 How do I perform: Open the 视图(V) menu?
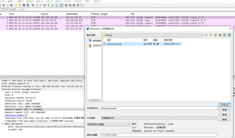pos(21,1)
